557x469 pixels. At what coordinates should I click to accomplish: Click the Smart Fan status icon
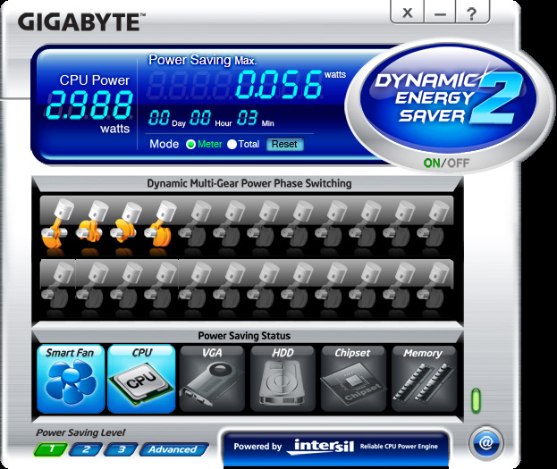click(71, 379)
